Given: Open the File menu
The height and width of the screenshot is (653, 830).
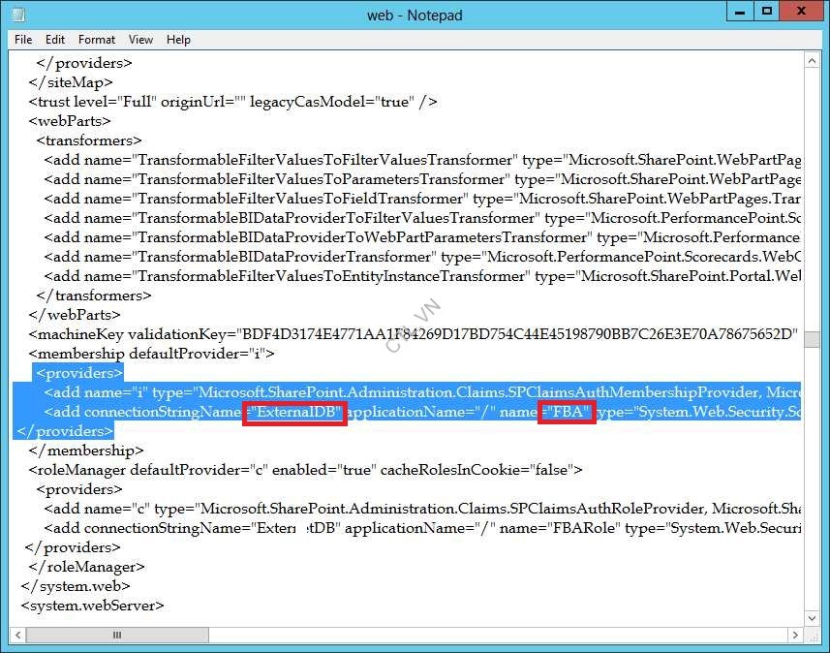Looking at the screenshot, I should (x=22, y=40).
